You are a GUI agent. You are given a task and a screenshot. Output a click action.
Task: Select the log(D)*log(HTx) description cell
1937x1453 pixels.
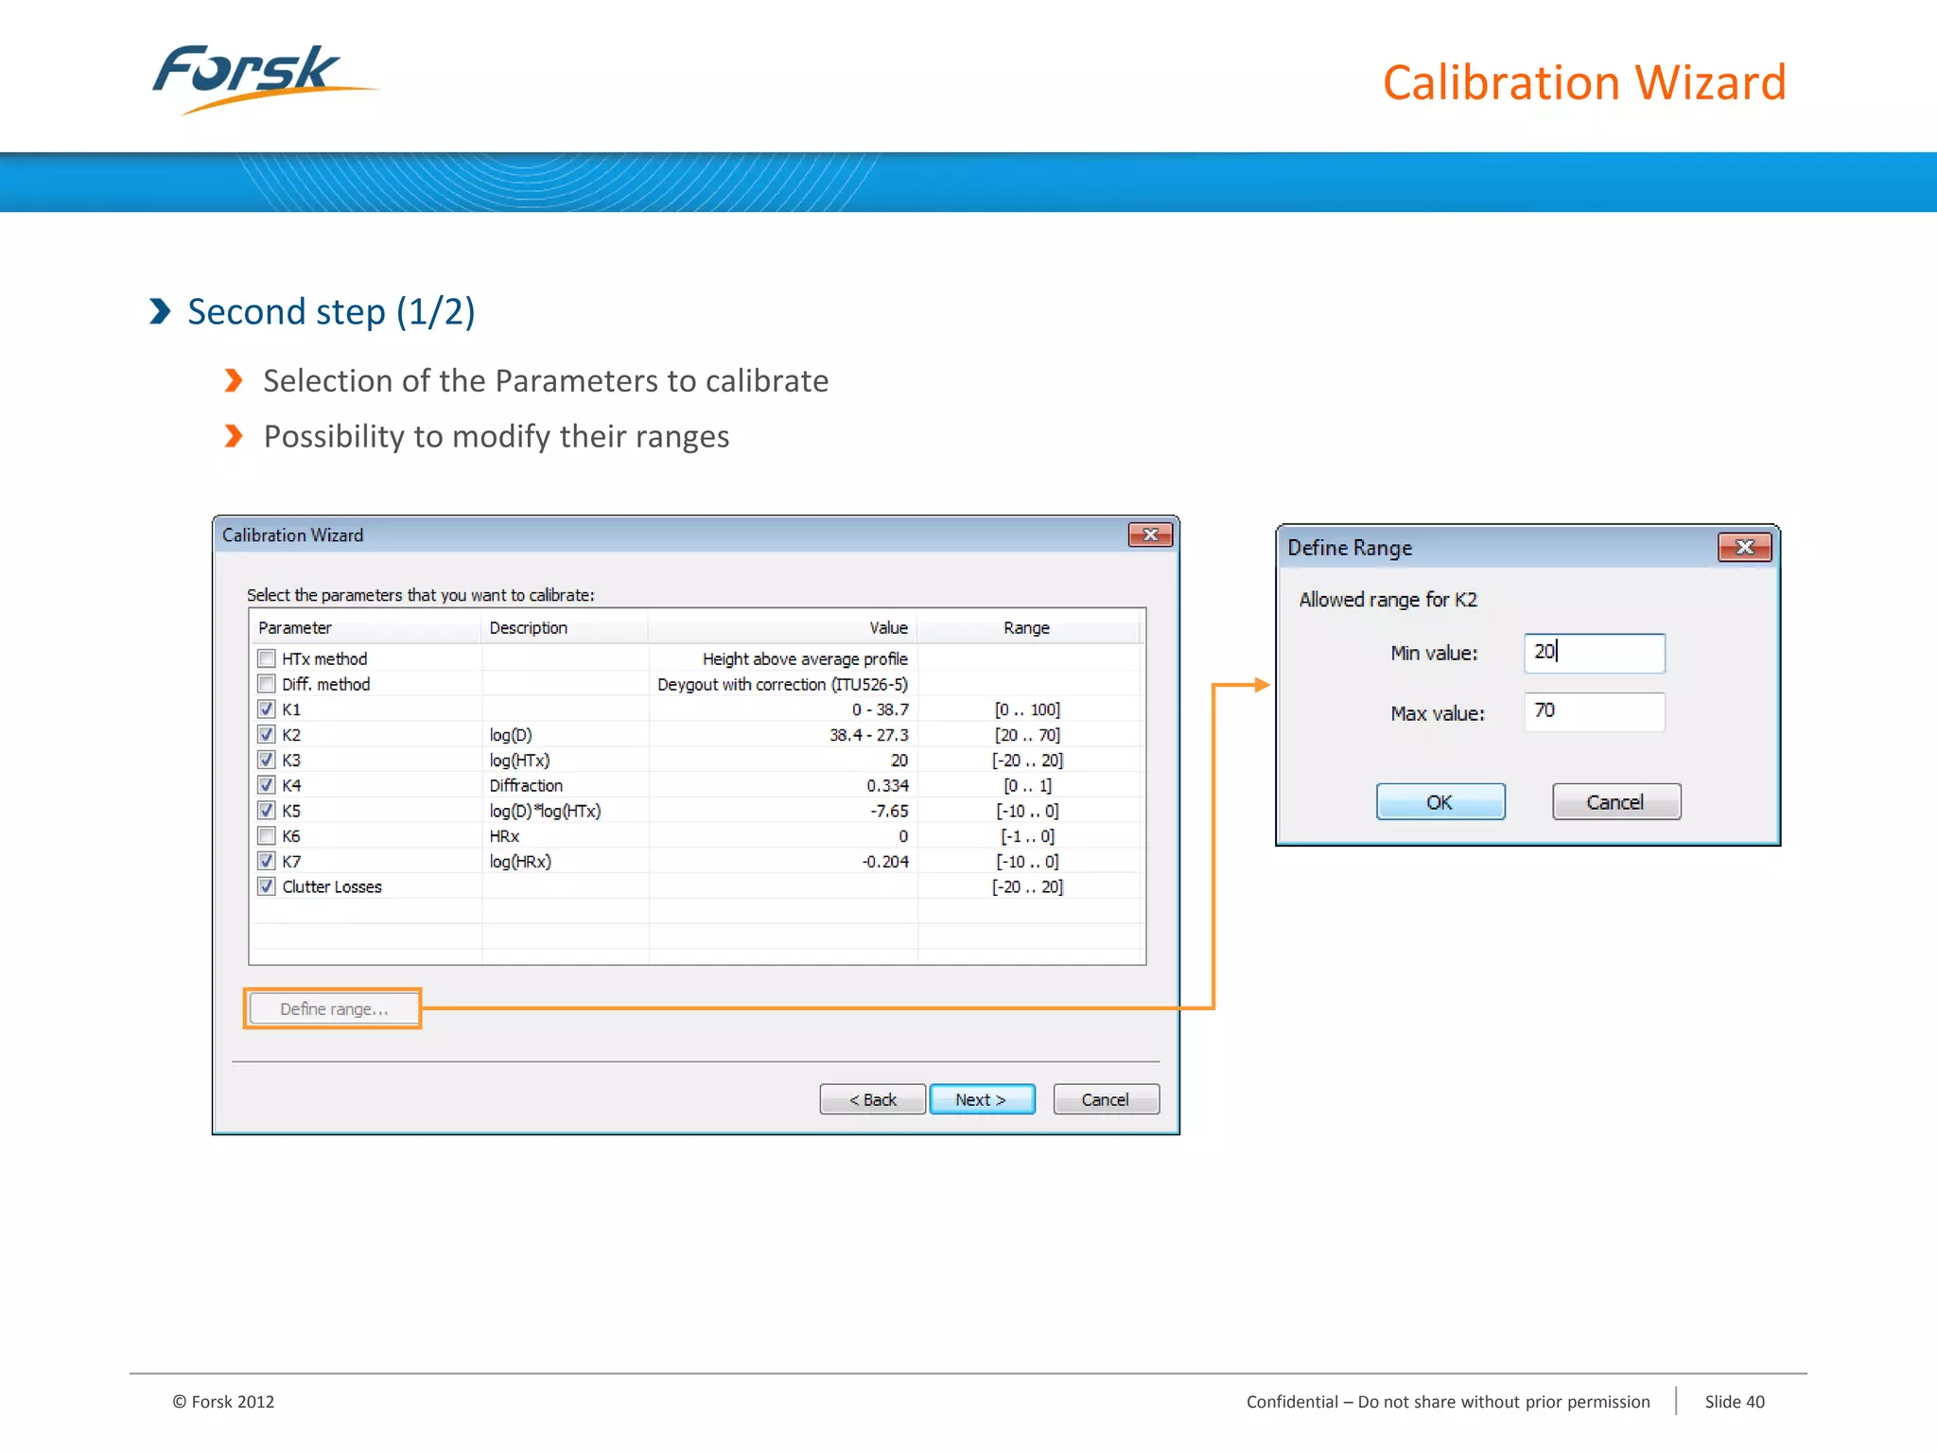545,811
